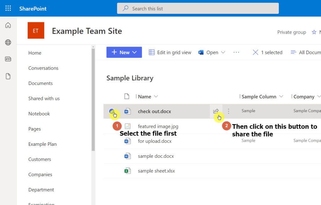Open the All Documents view switcher
Image resolution: width=321 pixels, height=205 pixels.
[306, 52]
